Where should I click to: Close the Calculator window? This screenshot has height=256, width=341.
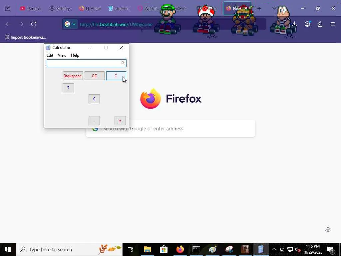[121, 48]
